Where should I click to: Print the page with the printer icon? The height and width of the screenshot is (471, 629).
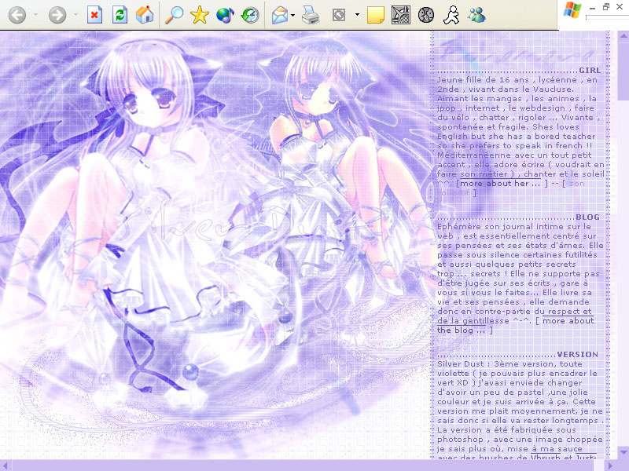click(311, 15)
